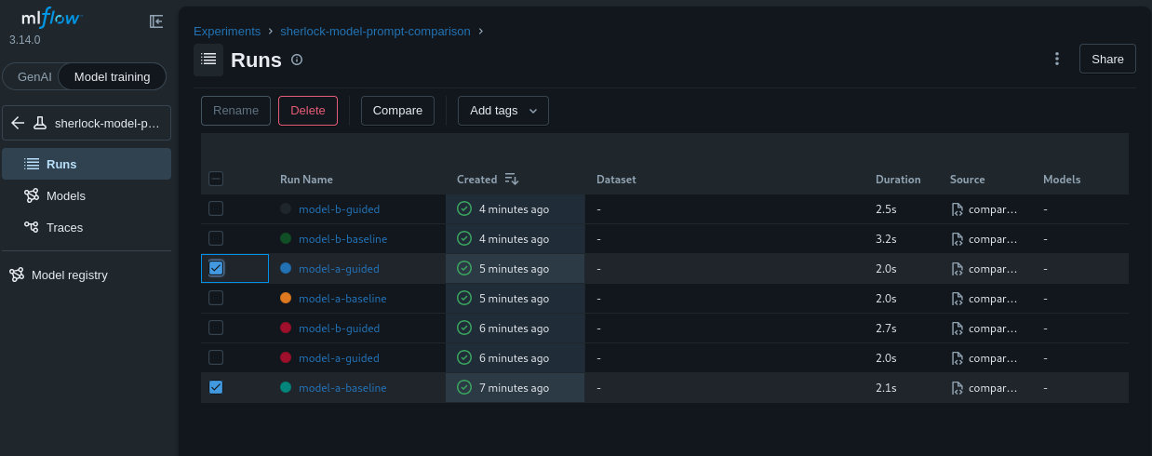Select model-b-guided run created 4 minutes ago
This screenshot has width=1152, height=456.
click(216, 208)
